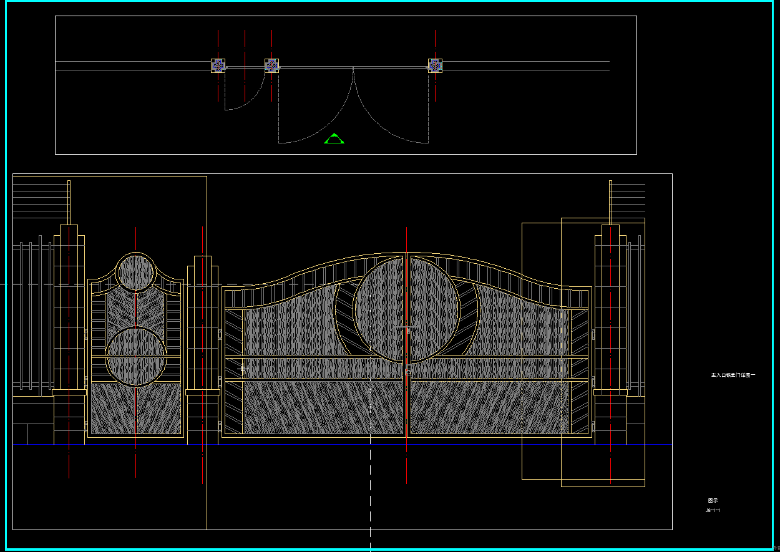Select the short pillar between the two gates

click(x=203, y=324)
